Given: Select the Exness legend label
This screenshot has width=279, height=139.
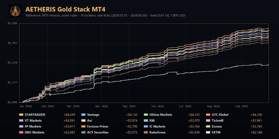Looking at the screenshot, I should [x=217, y=127].
